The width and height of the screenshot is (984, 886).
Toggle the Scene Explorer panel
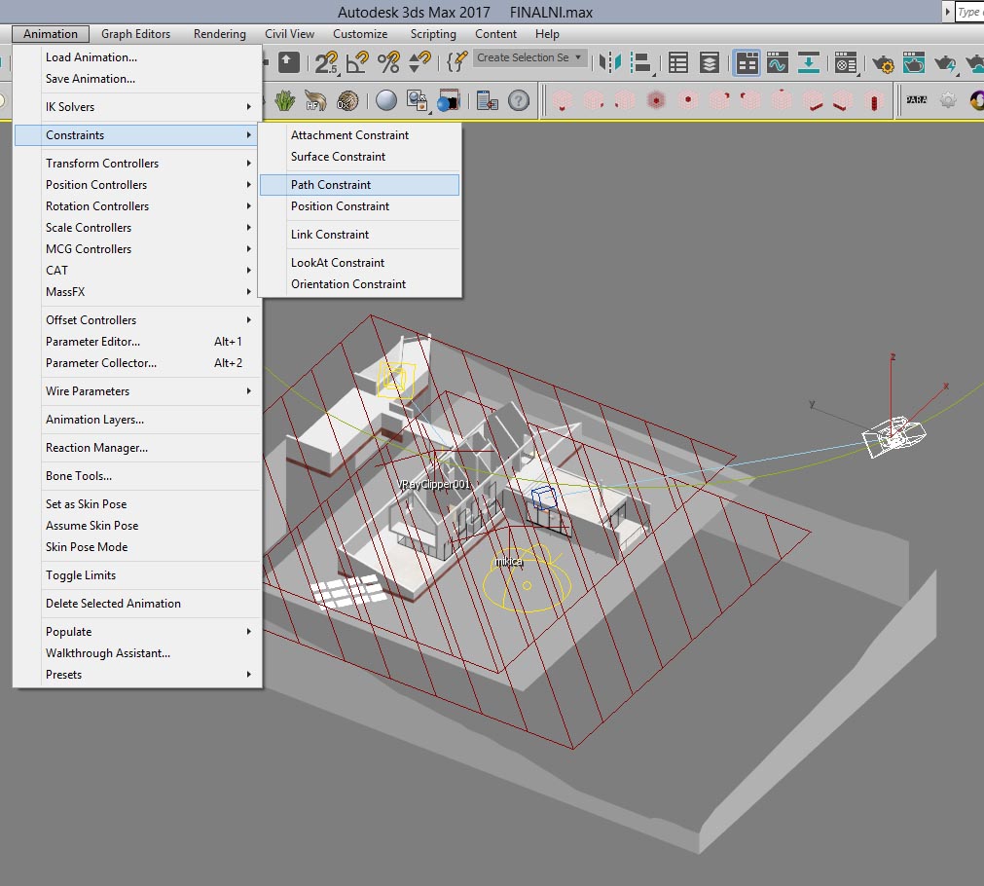678,62
